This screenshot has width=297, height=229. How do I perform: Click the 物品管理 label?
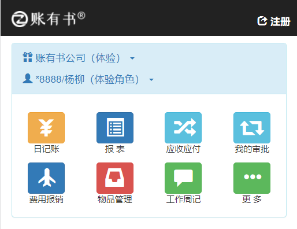coord(115,200)
